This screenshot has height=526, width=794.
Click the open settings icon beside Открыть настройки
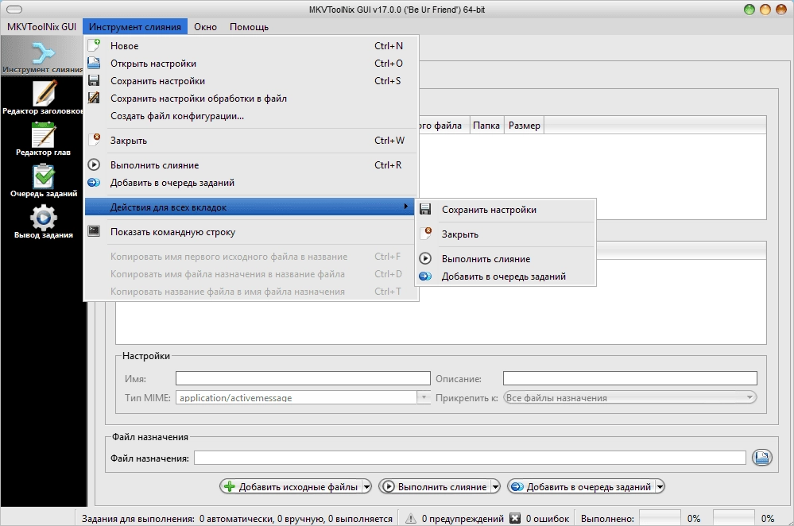point(95,63)
